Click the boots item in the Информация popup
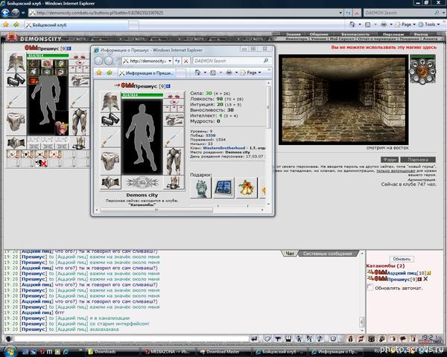This screenshot has width=447, height=357. (x=174, y=182)
